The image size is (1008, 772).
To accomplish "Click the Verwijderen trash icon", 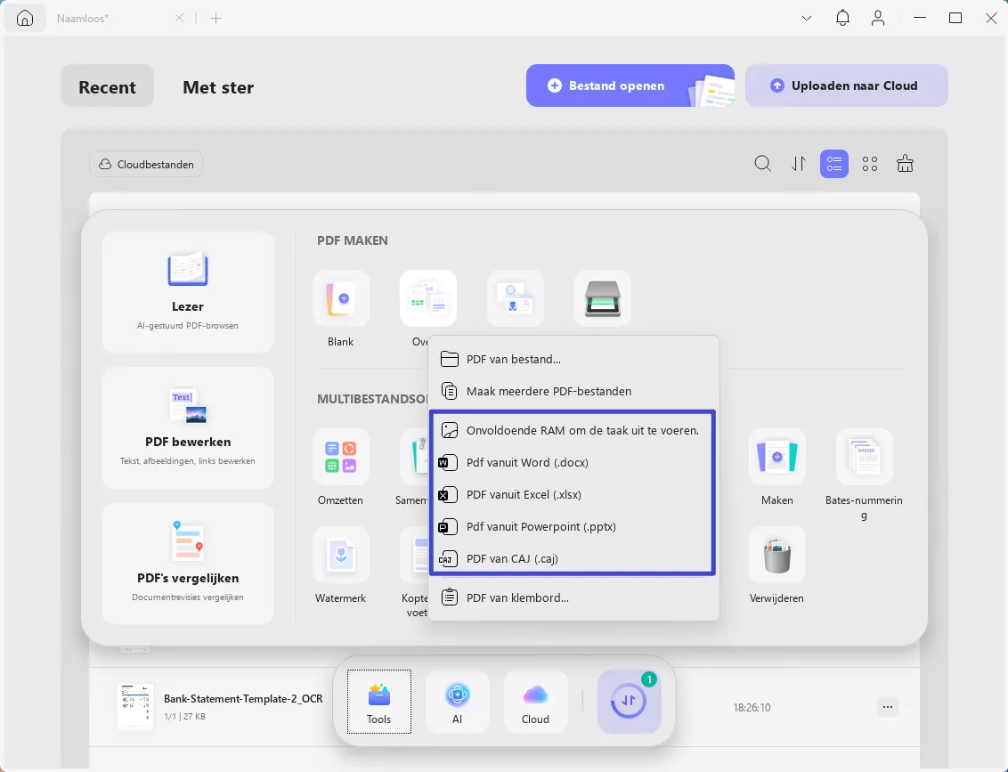I will pos(776,555).
